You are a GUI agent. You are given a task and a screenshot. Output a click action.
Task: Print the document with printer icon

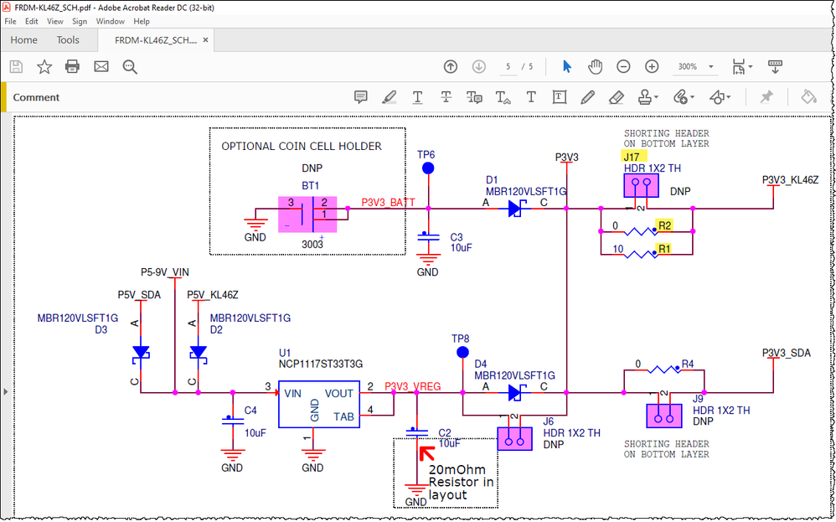(x=73, y=67)
